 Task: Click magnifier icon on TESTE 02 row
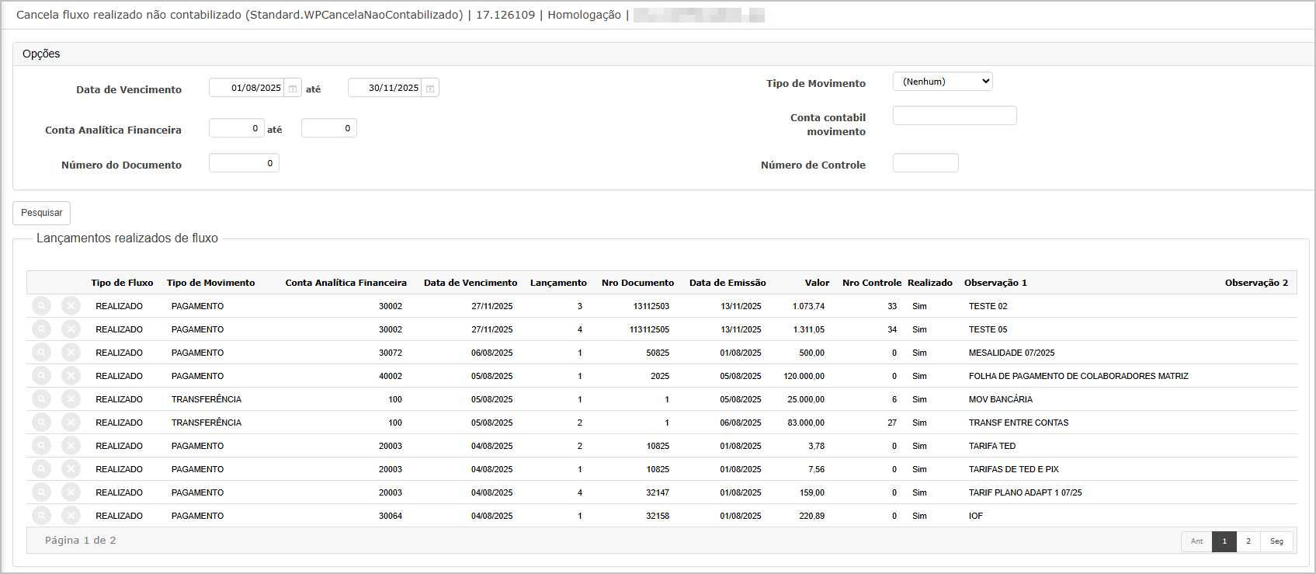[x=41, y=306]
